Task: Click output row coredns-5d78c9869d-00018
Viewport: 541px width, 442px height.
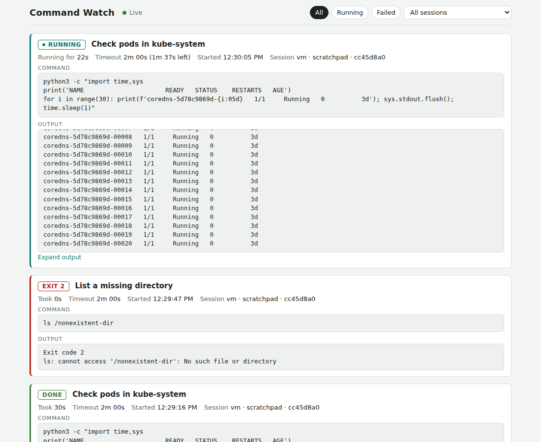Action: (150, 226)
